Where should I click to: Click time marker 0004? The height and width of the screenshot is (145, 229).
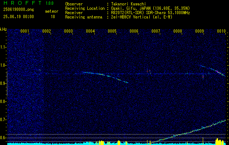(90, 31)
